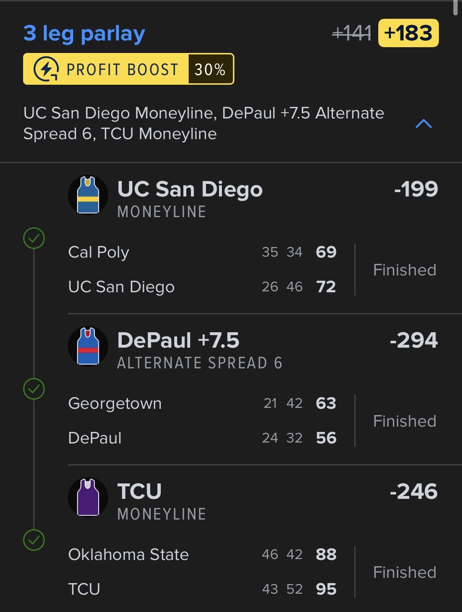Screen dimensions: 462x612
Task: Select the UC San Diego Moneyline heading
Action: click(x=190, y=189)
